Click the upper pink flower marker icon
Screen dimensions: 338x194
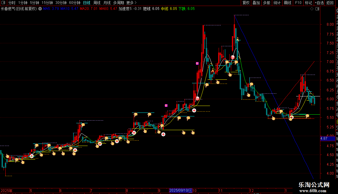[197, 64]
